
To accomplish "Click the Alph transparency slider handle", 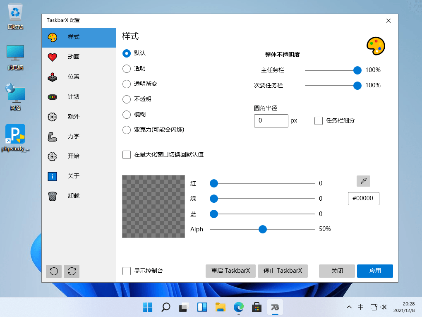I will [x=262, y=229].
